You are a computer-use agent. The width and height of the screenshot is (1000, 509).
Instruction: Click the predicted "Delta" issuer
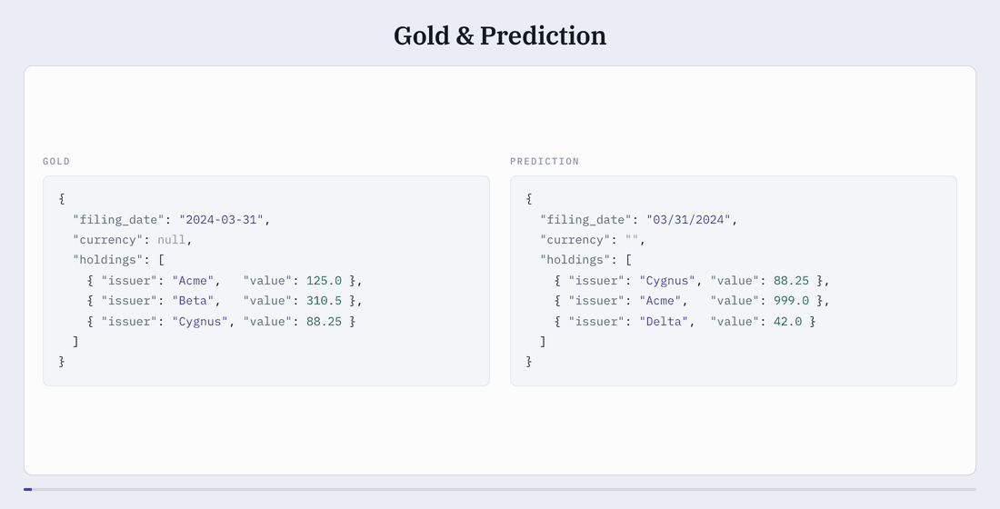664,322
